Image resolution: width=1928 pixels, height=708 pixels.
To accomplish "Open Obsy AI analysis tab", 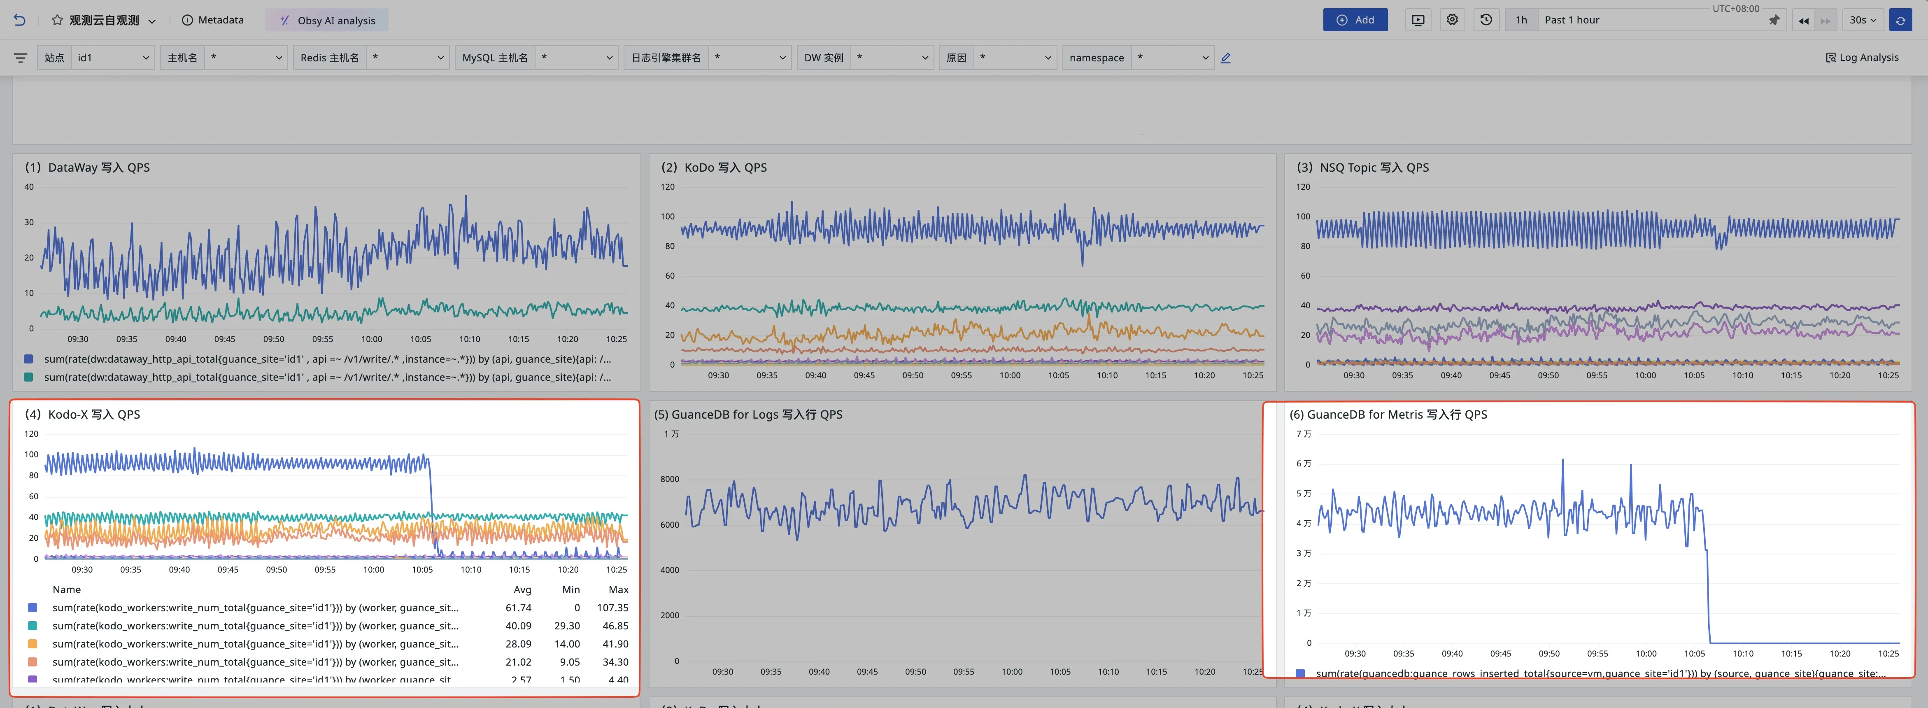I will point(327,20).
